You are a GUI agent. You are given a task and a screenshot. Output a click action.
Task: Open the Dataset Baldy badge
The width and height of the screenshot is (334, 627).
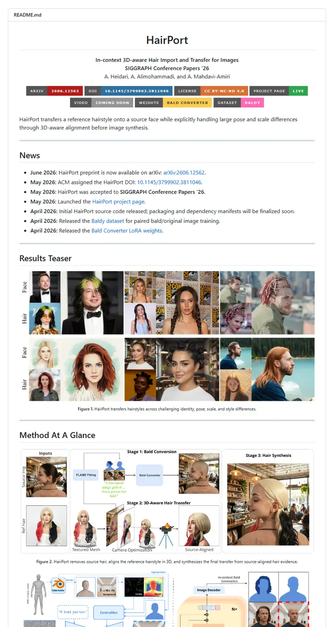(239, 103)
